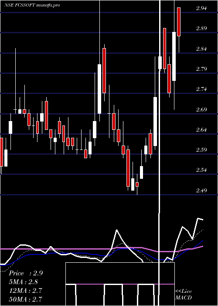
Task: Click the 2.84 price axis label
Action: (x=201, y=49)
